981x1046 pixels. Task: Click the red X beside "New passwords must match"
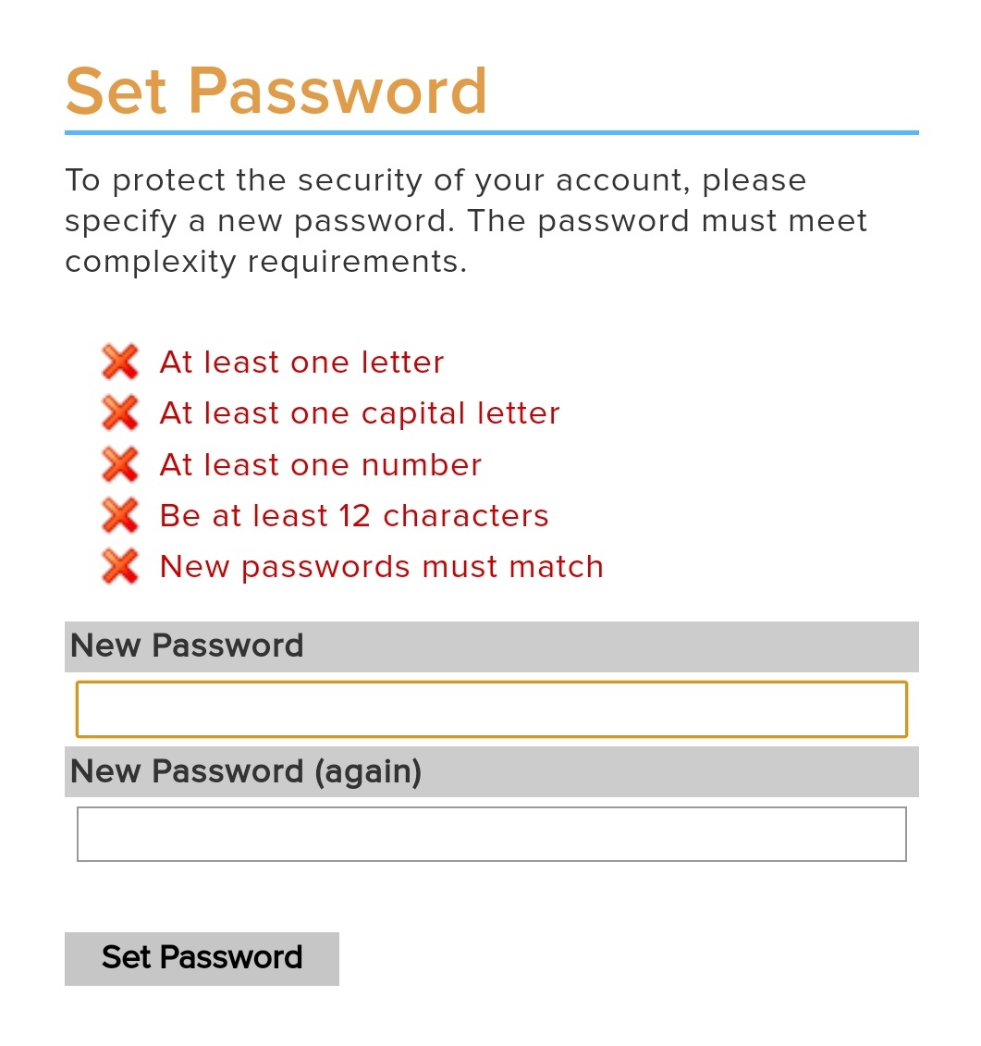[120, 566]
